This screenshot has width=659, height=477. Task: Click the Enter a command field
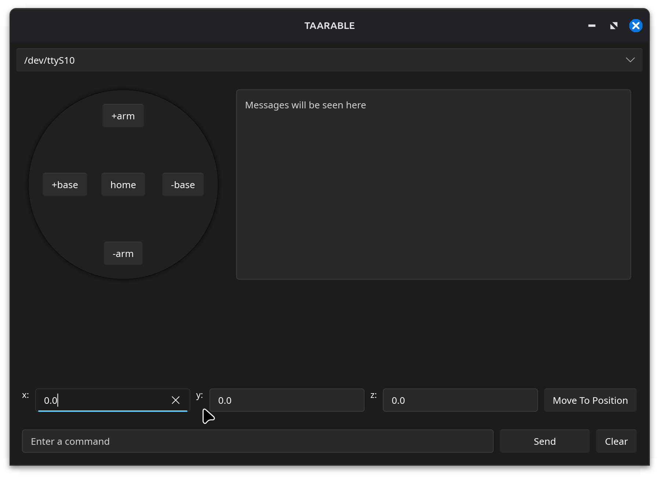[x=258, y=441]
